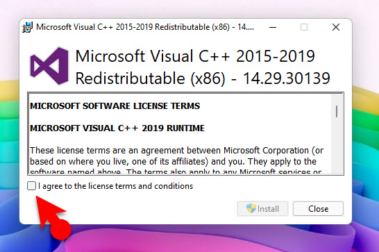Click the Install button

click(262, 208)
